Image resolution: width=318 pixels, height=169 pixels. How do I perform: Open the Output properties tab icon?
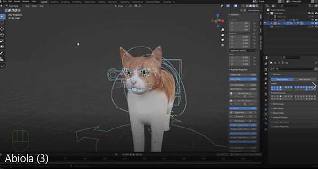pyautogui.click(x=266, y=74)
